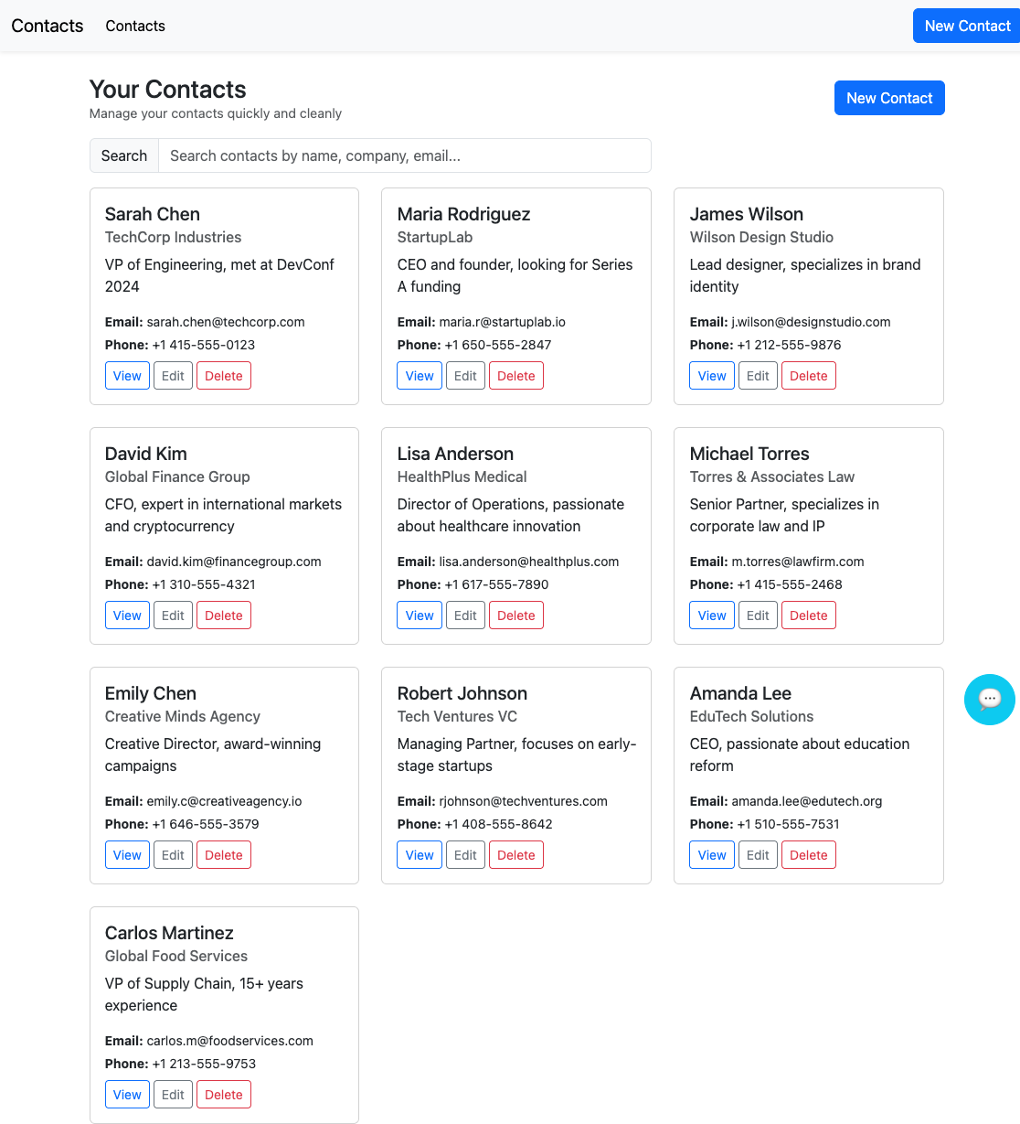The image size is (1020, 1124).
Task: Delete Carlos Martinez's contact
Action: click(x=224, y=1095)
